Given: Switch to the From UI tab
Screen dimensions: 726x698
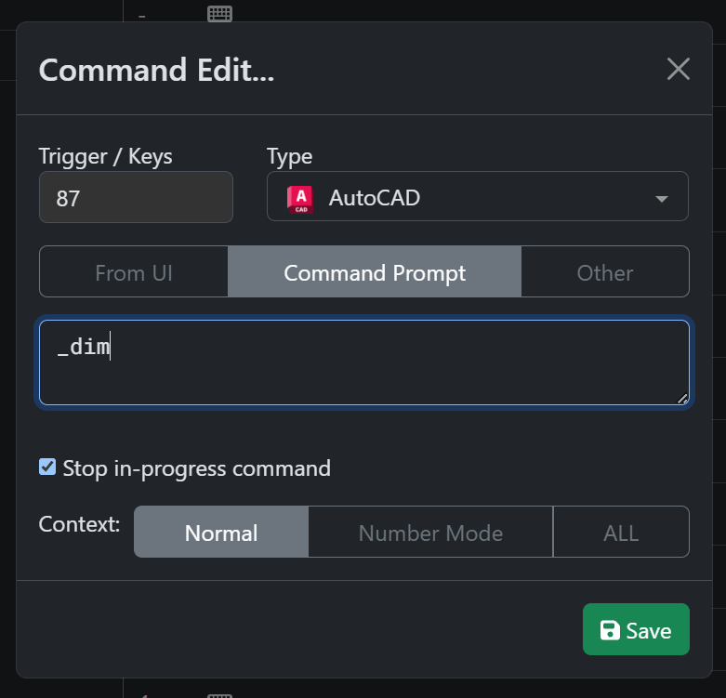Looking at the screenshot, I should tap(134, 272).
